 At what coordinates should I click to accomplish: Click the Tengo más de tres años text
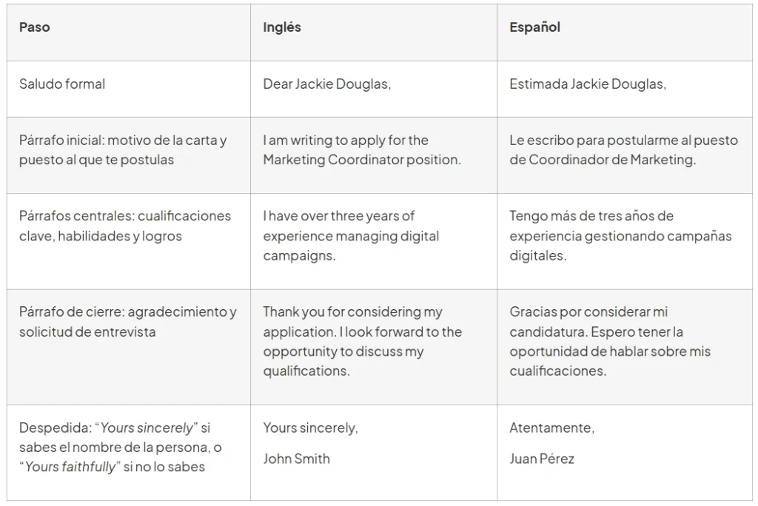(x=591, y=216)
